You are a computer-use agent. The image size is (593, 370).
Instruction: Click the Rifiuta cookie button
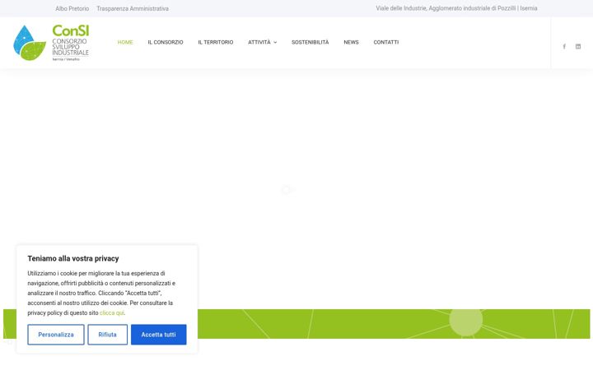(x=107, y=335)
